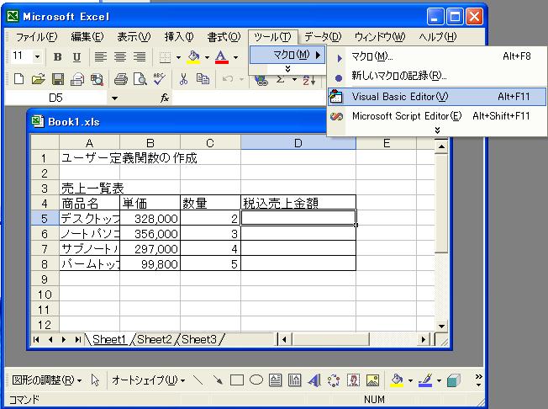Copy the selection
The image size is (548, 409).
click(x=203, y=79)
